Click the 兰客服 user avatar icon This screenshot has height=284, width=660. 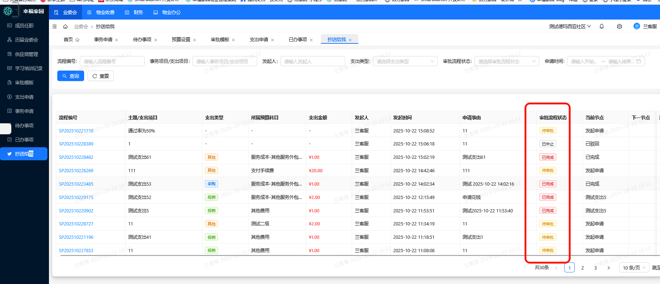636,26
